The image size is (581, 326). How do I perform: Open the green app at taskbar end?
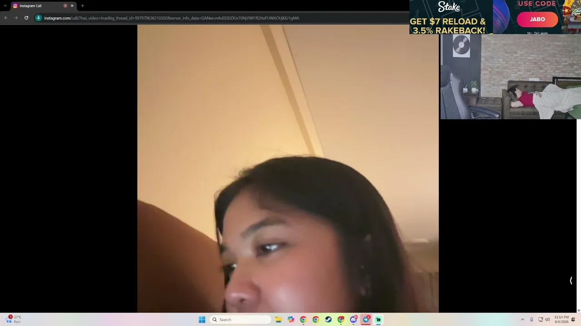379,320
